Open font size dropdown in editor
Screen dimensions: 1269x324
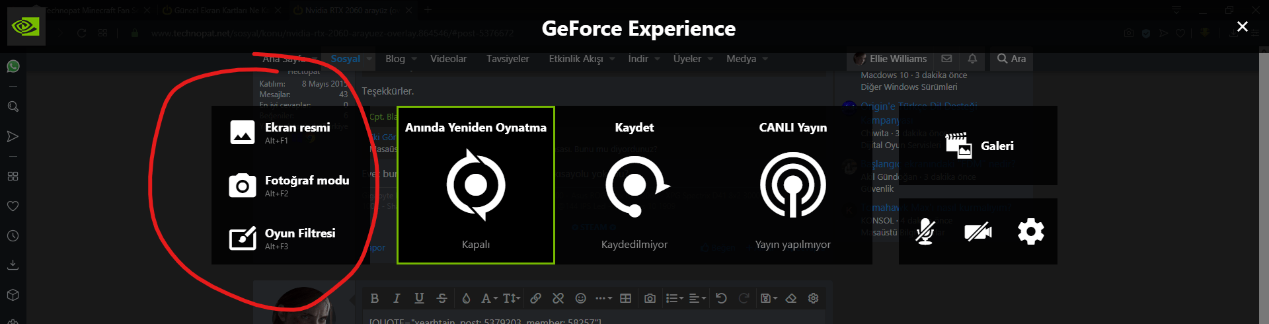(x=512, y=298)
